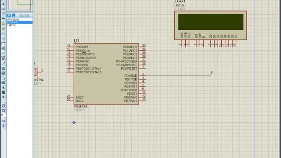Click the DEVICES panel header
Image resolution: width=281 pixels, height=158 pixels.
coord(25,16)
